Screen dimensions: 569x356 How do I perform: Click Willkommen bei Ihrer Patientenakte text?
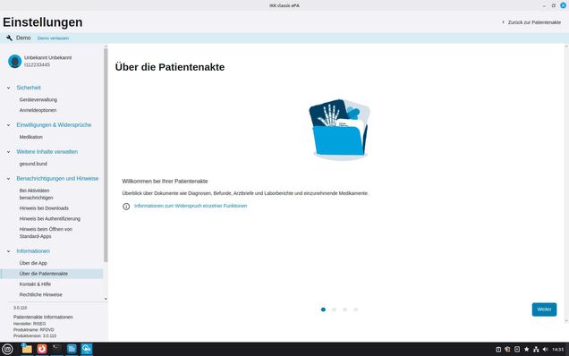click(165, 181)
